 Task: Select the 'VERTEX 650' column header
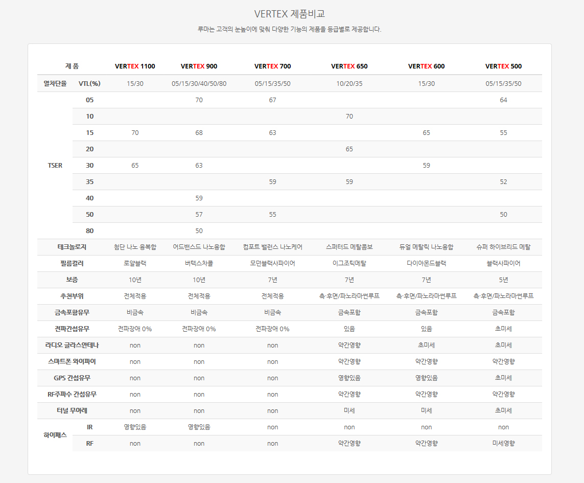(x=349, y=66)
